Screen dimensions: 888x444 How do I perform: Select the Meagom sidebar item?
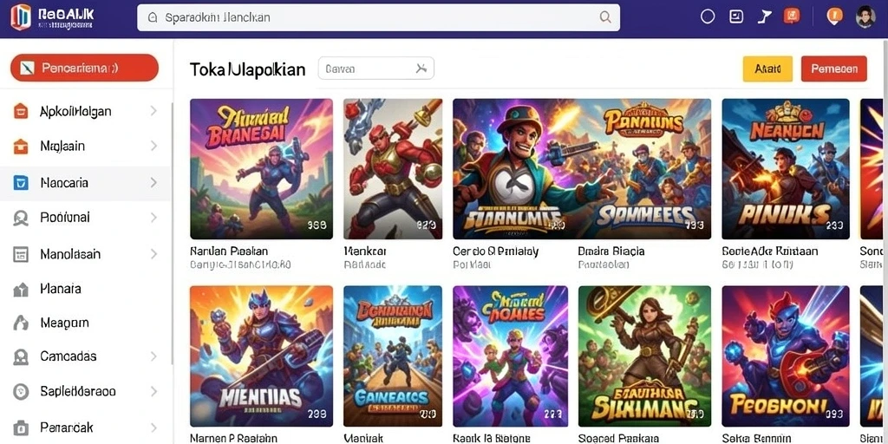(86, 323)
